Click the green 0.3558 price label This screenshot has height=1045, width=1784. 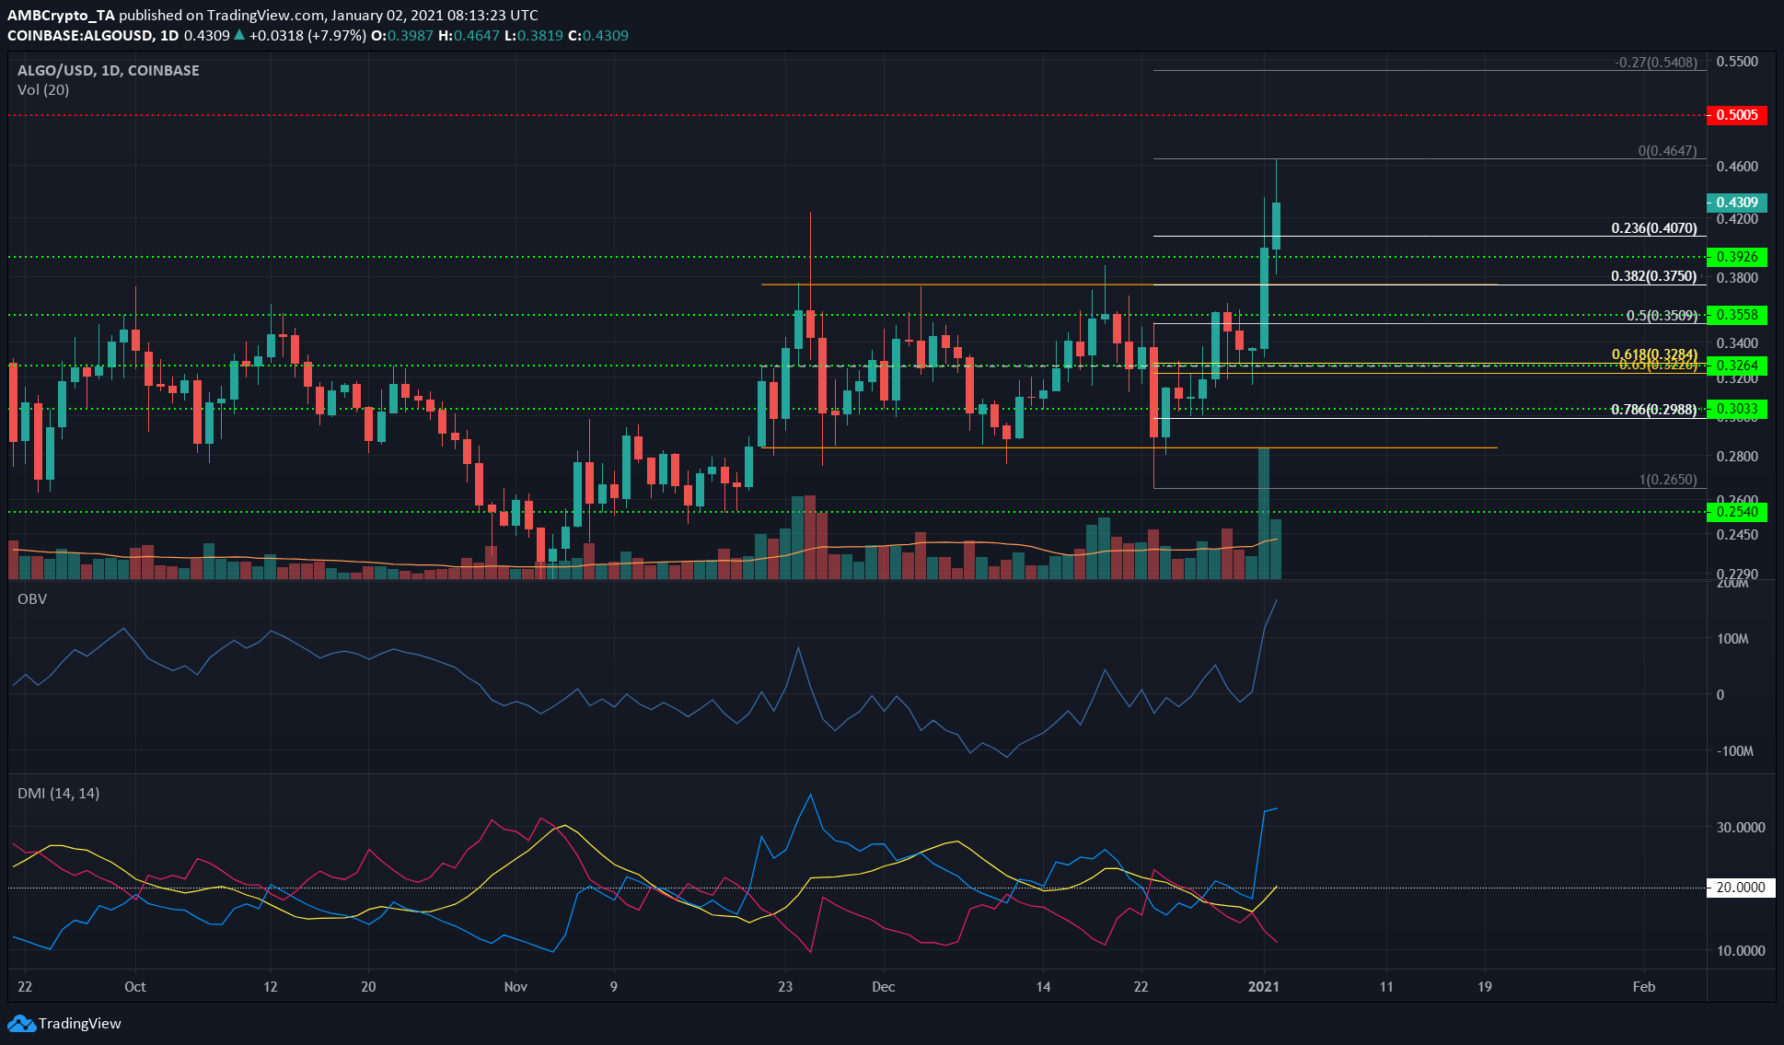(1736, 315)
